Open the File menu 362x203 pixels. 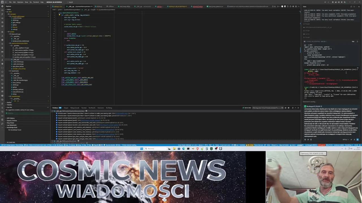coord(10,2)
